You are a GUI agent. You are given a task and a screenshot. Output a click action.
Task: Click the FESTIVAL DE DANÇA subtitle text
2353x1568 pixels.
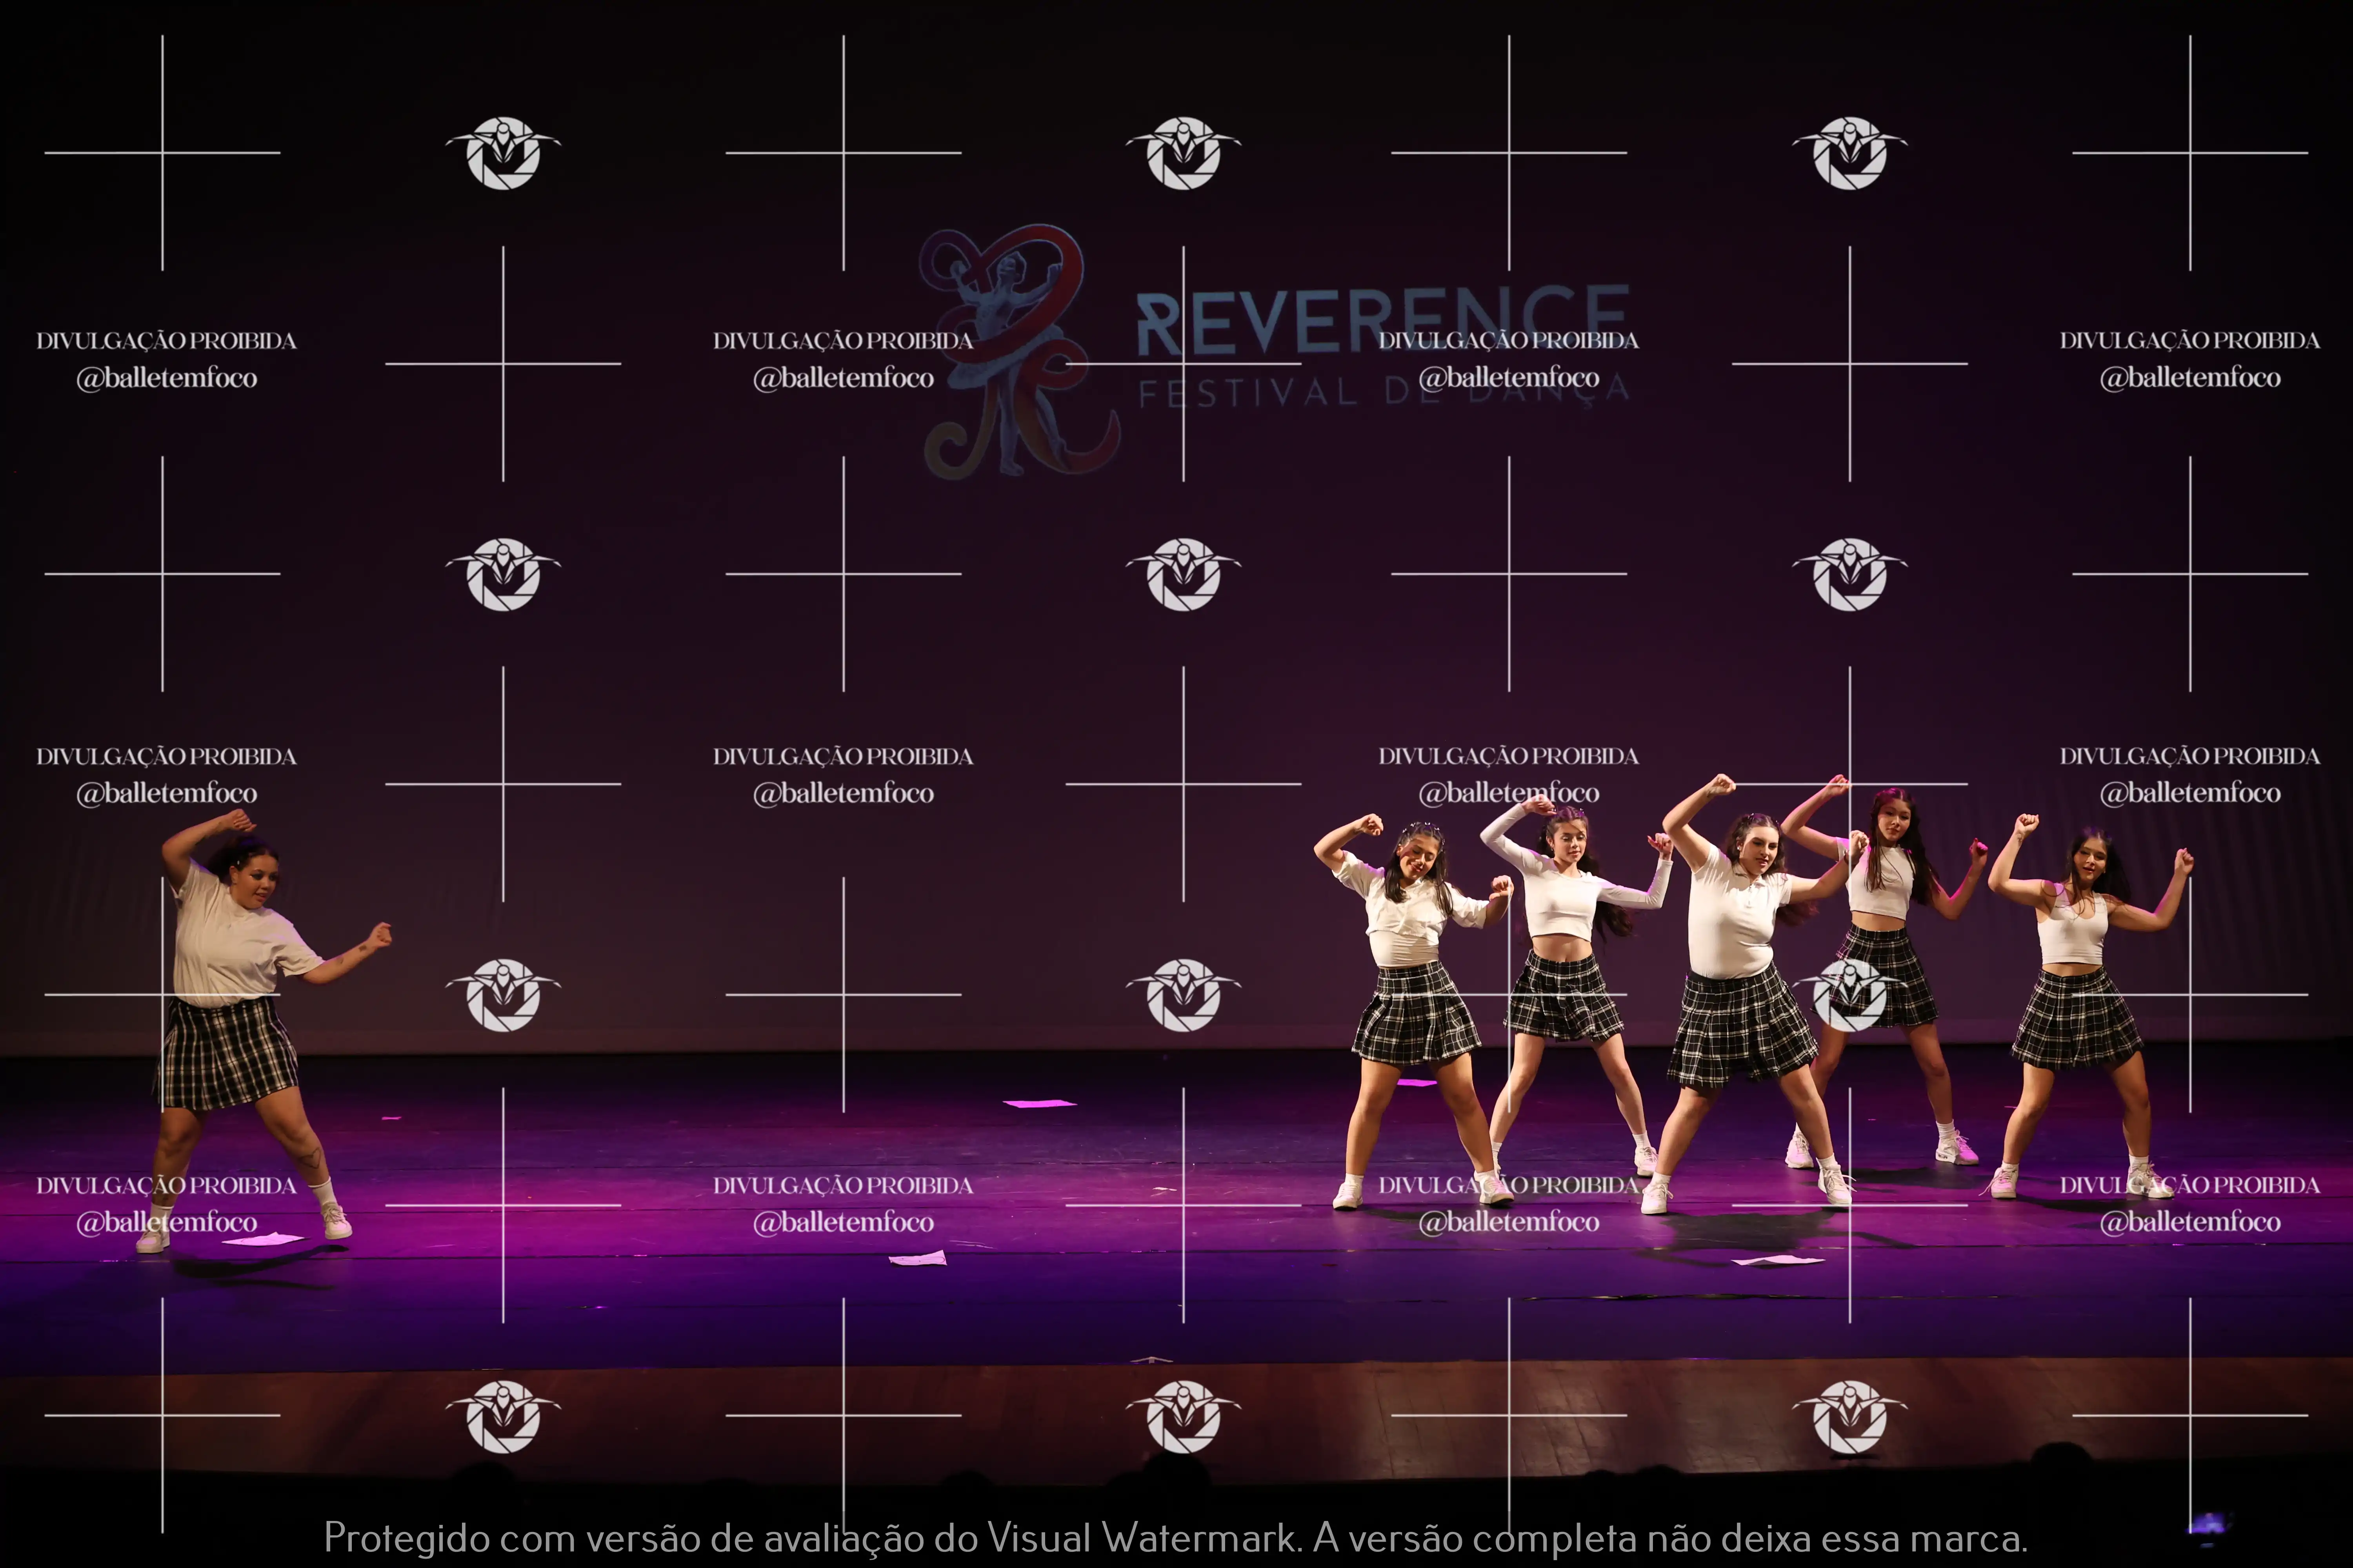click(1271, 393)
